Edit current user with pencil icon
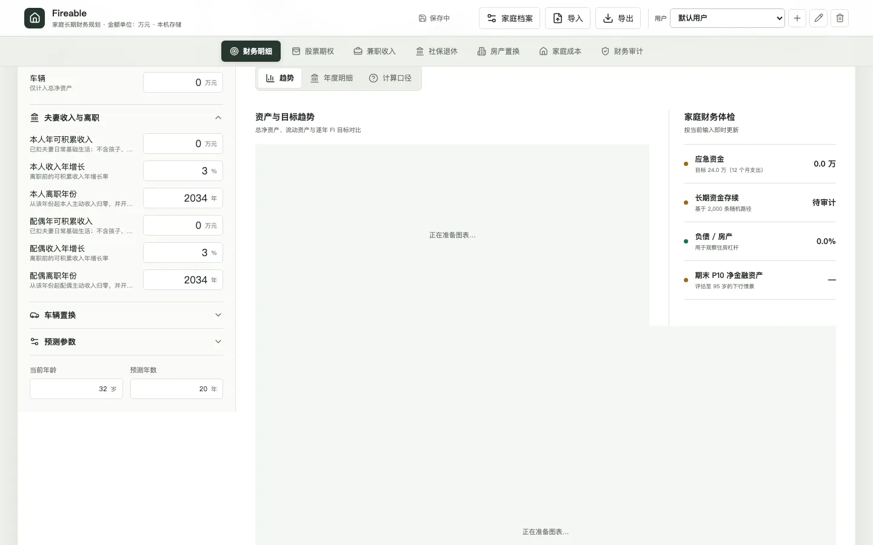 click(818, 18)
